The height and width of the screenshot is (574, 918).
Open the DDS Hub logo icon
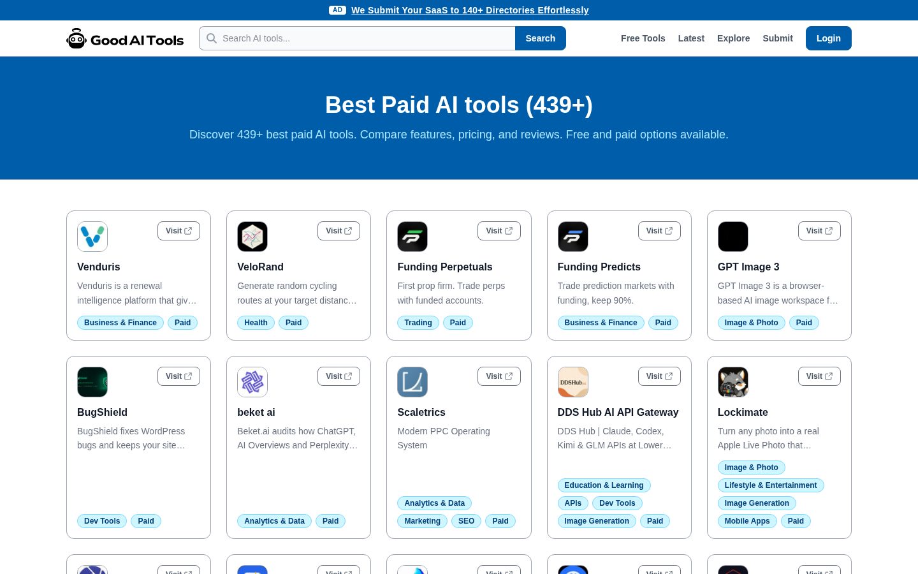coord(573,382)
